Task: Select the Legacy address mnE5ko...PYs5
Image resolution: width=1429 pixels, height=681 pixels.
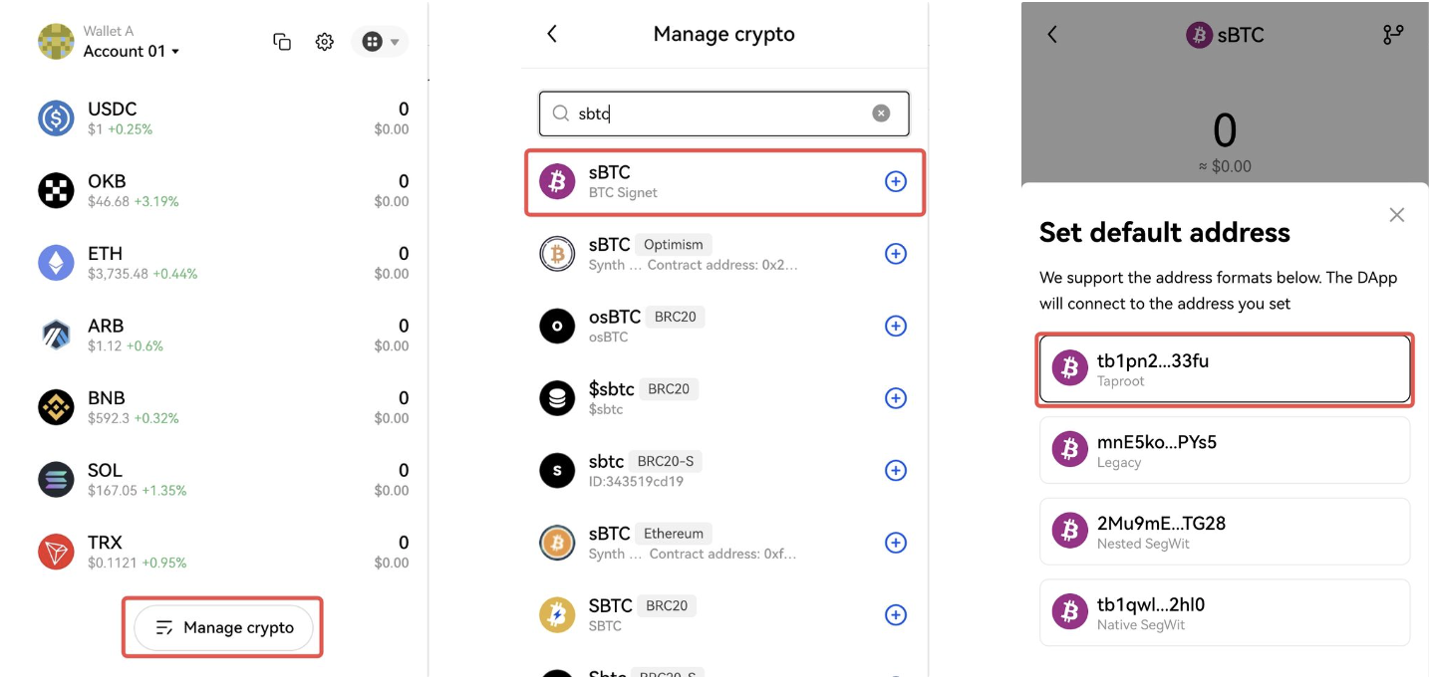Action: coord(1225,450)
